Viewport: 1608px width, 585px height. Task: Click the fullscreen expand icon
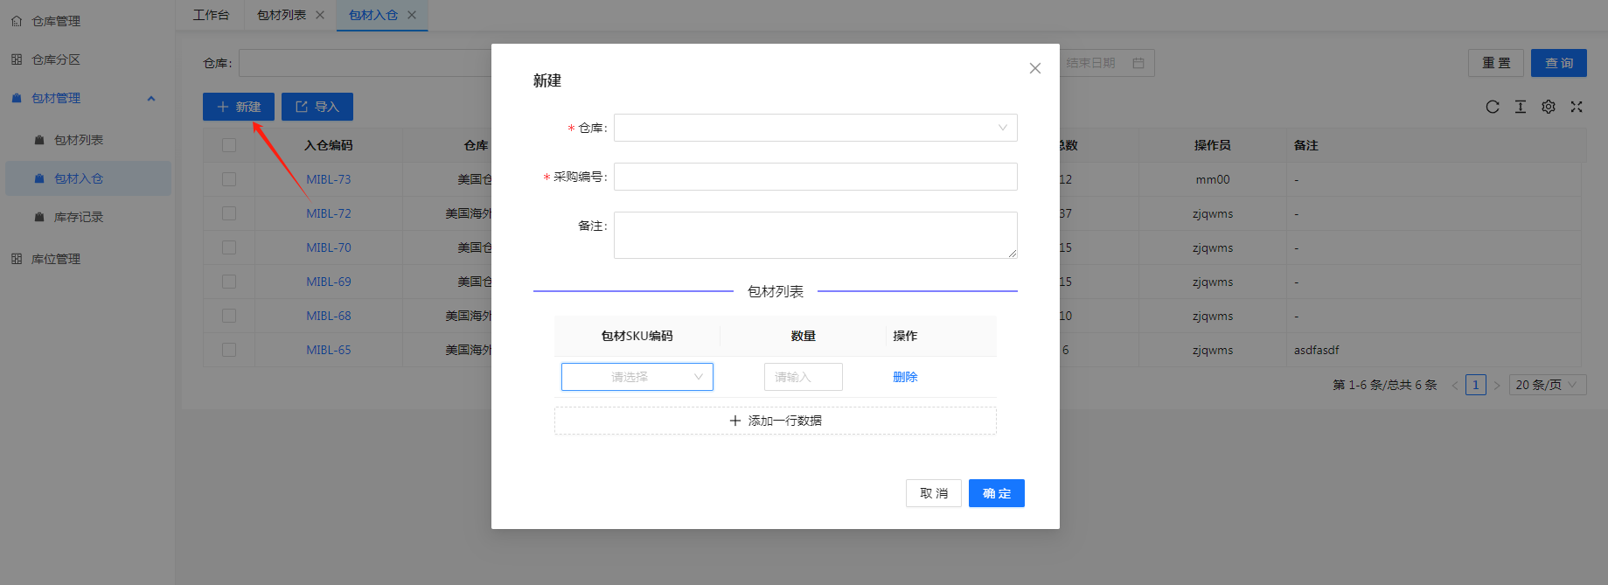tap(1577, 107)
